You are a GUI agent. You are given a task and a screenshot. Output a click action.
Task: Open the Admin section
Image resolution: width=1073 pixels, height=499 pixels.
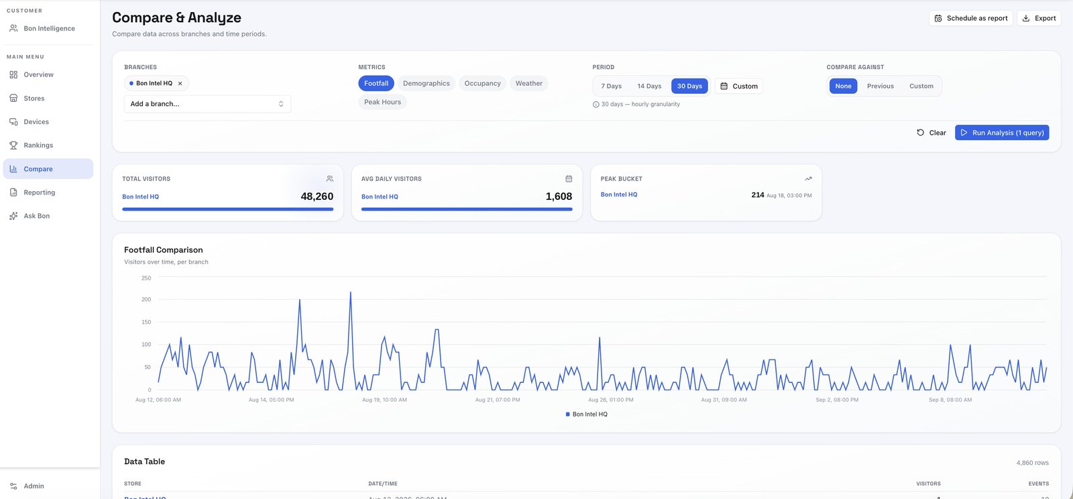(48, 486)
